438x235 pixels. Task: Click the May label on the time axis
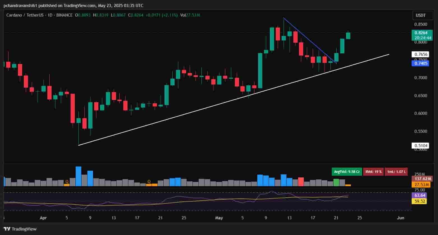pos(219,218)
